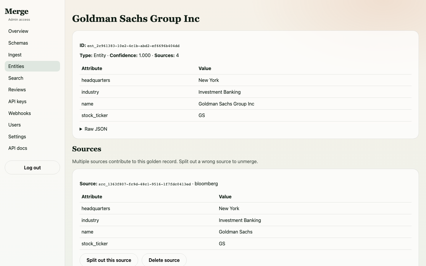Click golden record headquarters value New York
Screen dimensions: 426x266
[x=209, y=80]
